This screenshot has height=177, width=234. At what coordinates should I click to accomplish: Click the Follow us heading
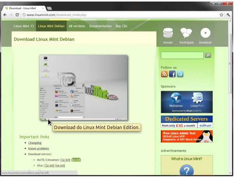click(169, 68)
